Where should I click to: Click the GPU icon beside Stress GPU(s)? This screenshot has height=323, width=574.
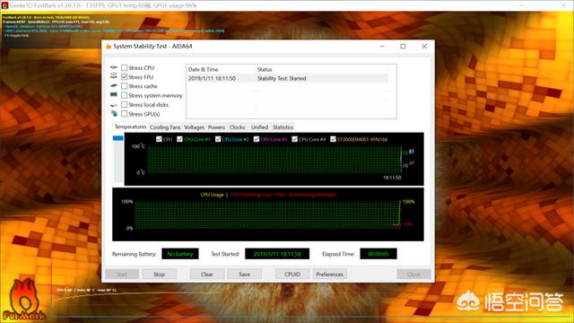click(114, 114)
